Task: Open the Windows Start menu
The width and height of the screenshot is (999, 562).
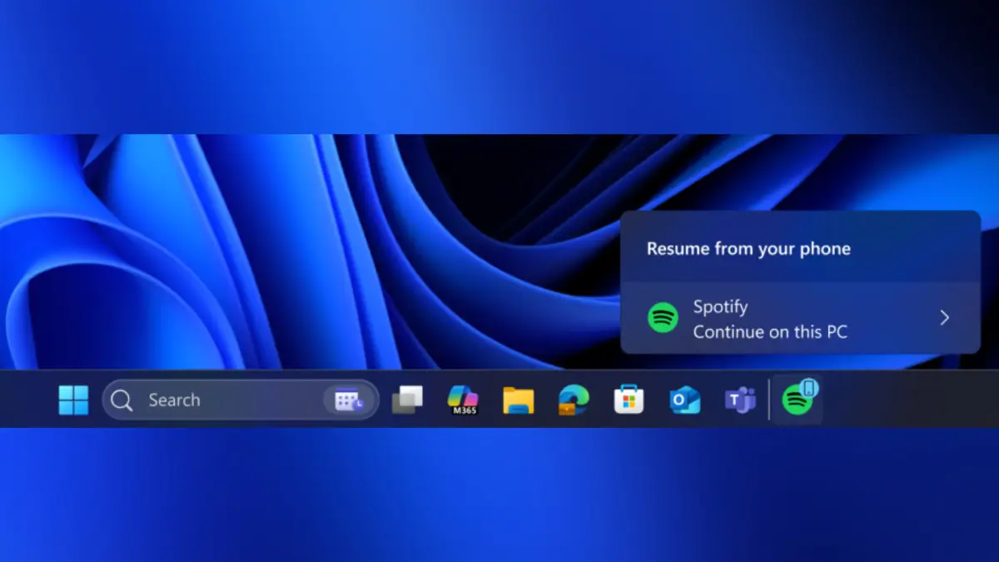Action: click(x=73, y=400)
